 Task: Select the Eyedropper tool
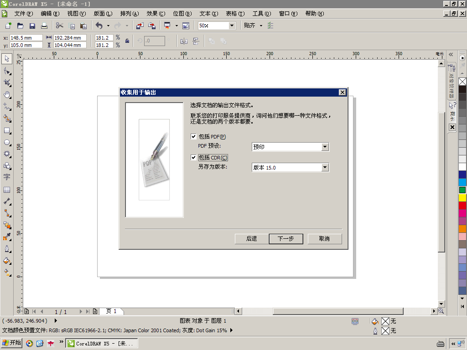pos(7,237)
